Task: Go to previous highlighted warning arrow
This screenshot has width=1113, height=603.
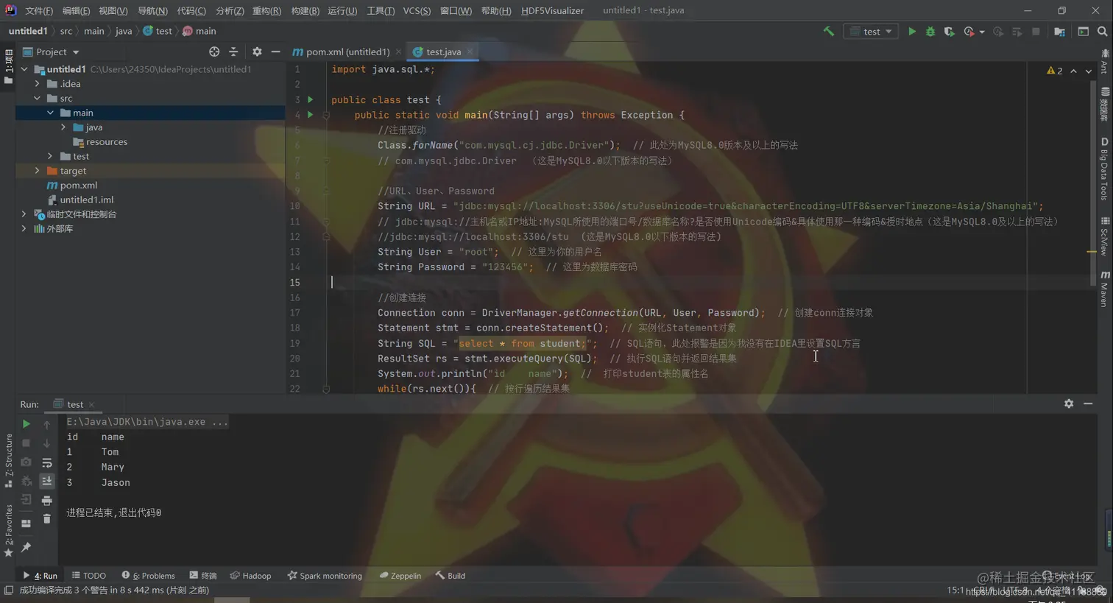Action: (1073, 71)
